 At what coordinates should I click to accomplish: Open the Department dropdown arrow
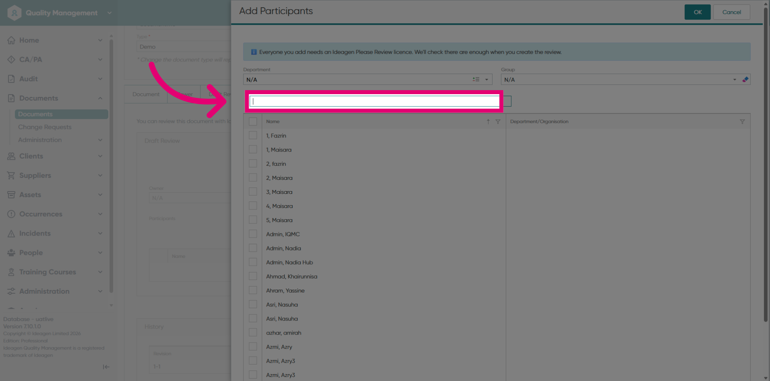point(486,79)
